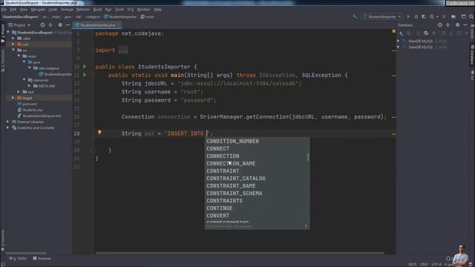Open Database panel settings gear
Image resolution: width=475 pixels, height=267 pixels.
[x=457, y=25]
